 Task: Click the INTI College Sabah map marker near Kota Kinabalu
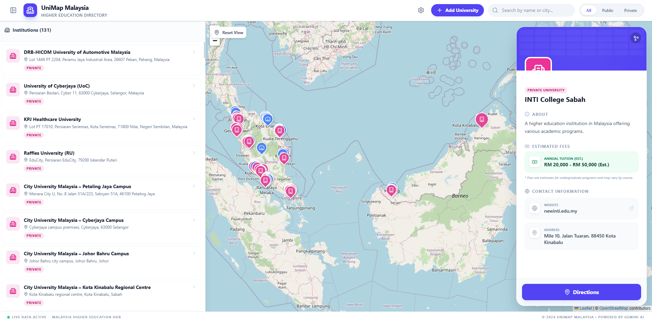tap(481, 120)
